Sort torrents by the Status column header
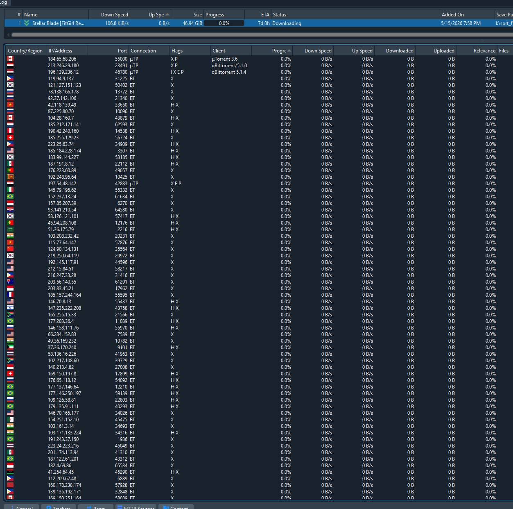The image size is (513, 509). pos(355,15)
